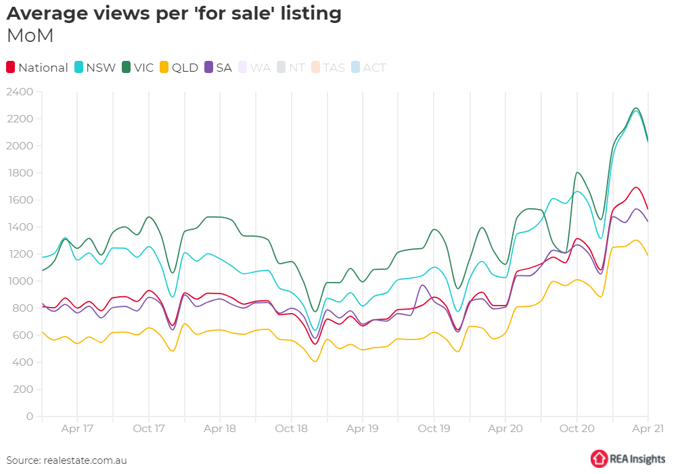Enable the greyed-out WA legend series

pyautogui.click(x=260, y=68)
